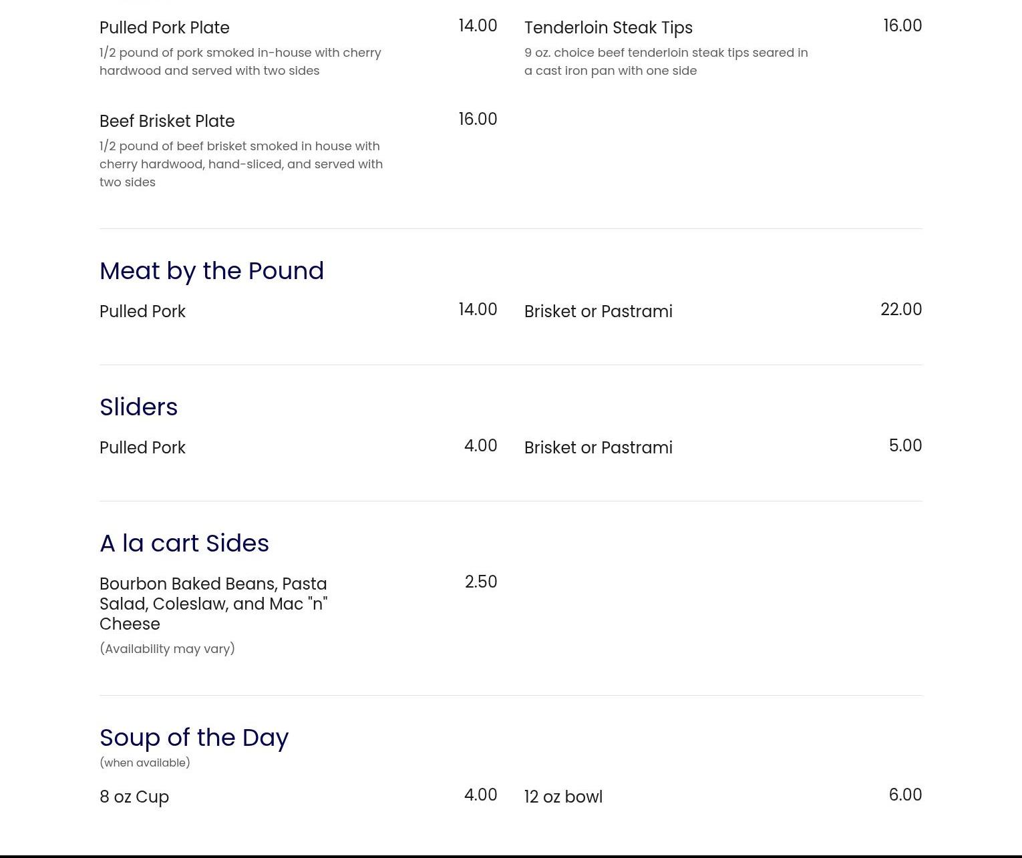
Task: Click the 2.50 price for sides
Action: tap(480, 582)
